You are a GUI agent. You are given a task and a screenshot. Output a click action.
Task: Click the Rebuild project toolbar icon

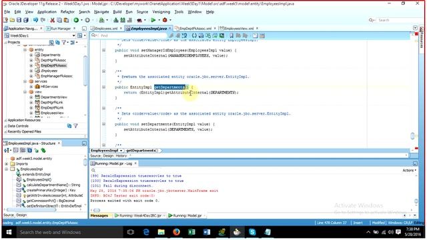(x=123, y=20)
